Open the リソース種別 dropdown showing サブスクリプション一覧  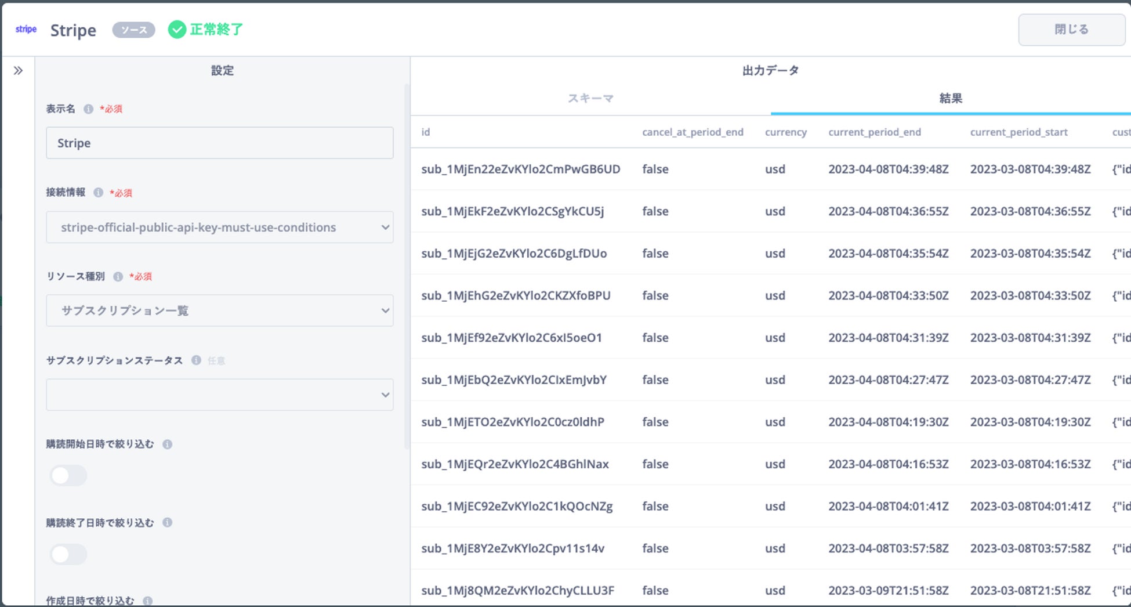pos(220,310)
